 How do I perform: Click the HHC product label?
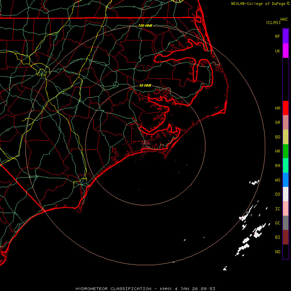click(284, 19)
